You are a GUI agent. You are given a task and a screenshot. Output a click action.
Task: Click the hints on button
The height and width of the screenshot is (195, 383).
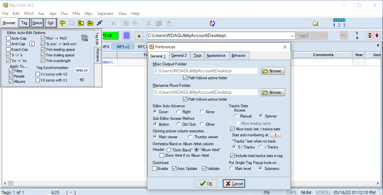(x=82, y=70)
